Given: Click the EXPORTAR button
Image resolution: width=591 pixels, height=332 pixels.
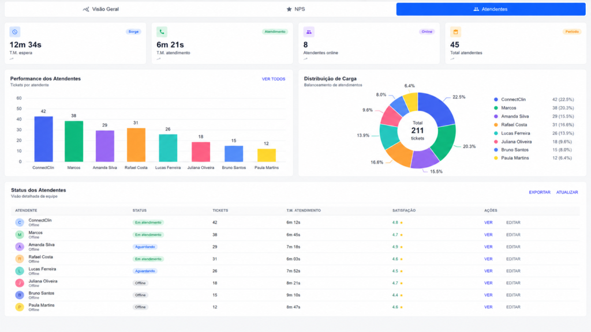Looking at the screenshot, I should (x=540, y=193).
